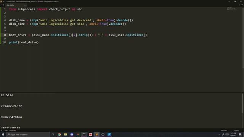Click 'boot_drive' variable on line 8

pos(18,35)
